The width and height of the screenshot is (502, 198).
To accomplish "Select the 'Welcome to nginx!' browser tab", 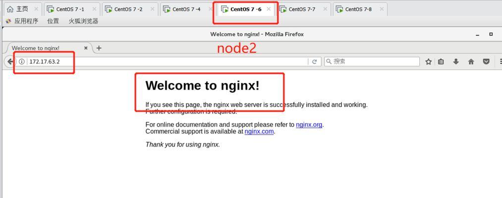I will (x=49, y=48).
